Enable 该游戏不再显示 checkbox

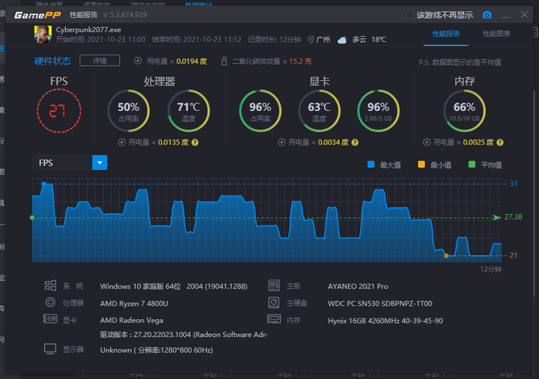point(409,15)
